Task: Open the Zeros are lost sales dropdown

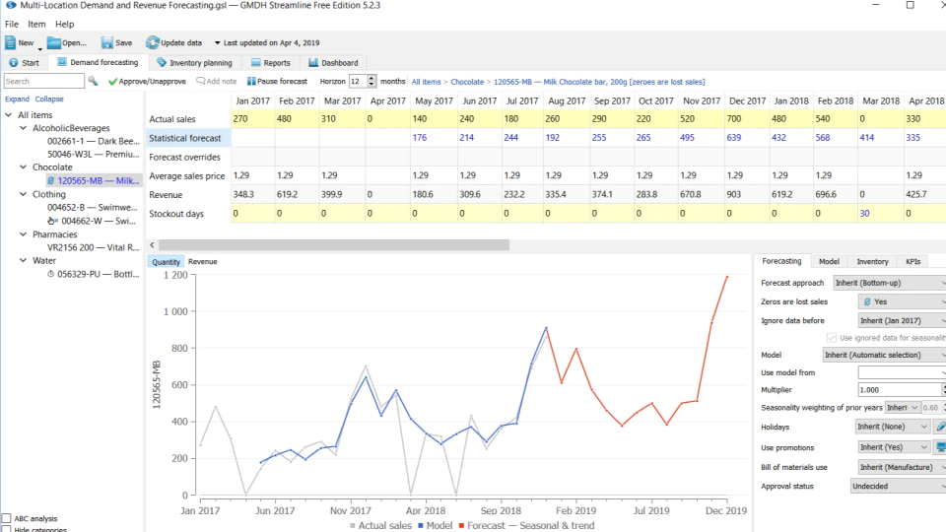Action: (x=902, y=301)
